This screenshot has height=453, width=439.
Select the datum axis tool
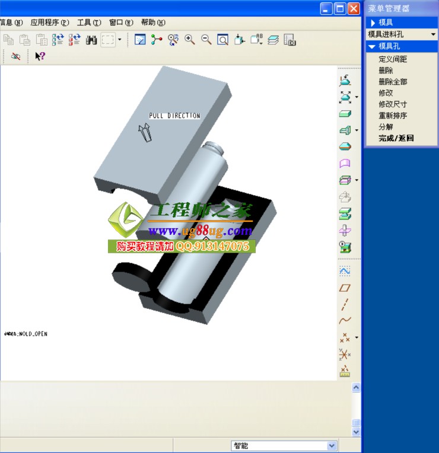click(x=345, y=304)
